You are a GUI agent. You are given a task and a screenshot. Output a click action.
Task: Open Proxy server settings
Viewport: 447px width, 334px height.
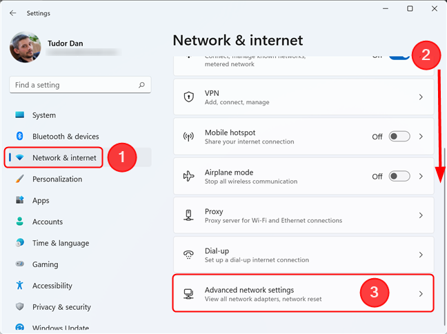[x=304, y=215]
